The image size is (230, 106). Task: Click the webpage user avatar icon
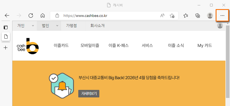220,26
